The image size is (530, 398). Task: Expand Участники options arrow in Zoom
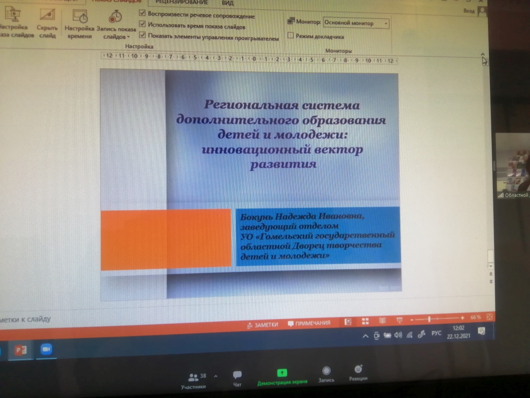[216, 376]
